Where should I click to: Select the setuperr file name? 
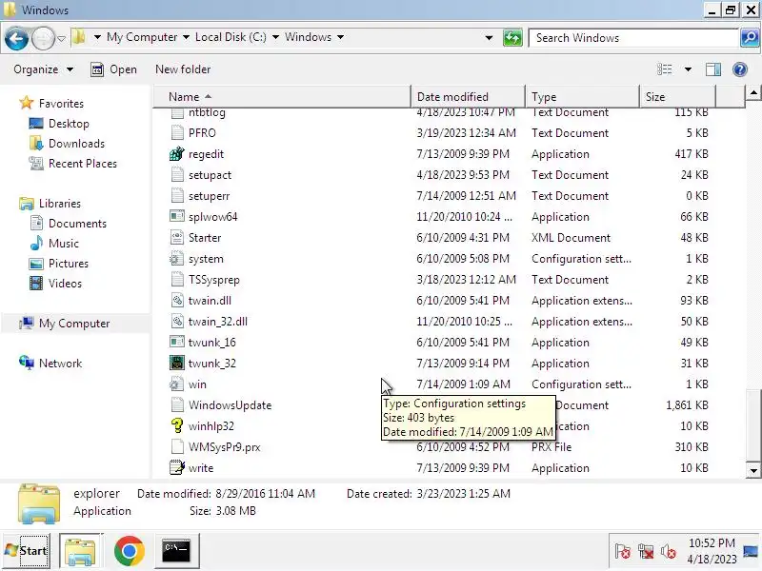(209, 196)
